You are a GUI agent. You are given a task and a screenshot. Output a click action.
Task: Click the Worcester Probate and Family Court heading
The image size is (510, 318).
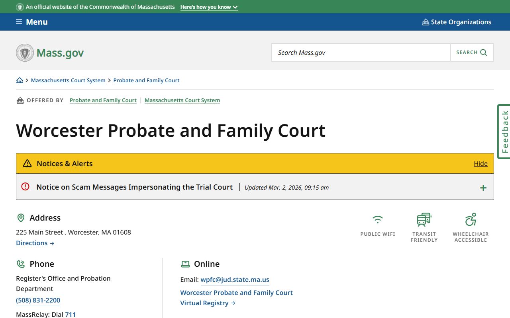coord(171,130)
